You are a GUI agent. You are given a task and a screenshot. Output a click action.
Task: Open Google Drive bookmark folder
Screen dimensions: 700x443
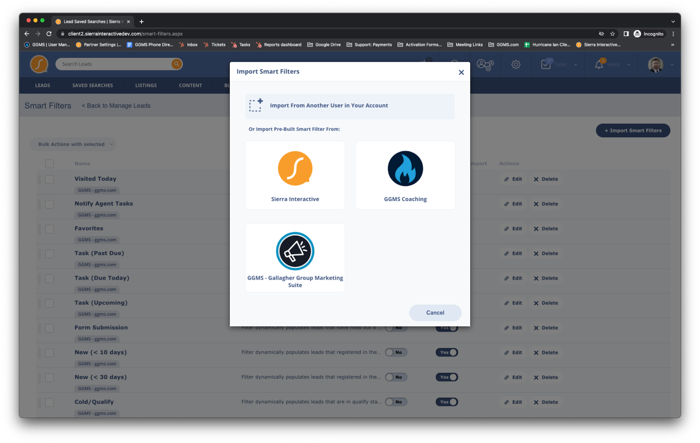tap(324, 45)
